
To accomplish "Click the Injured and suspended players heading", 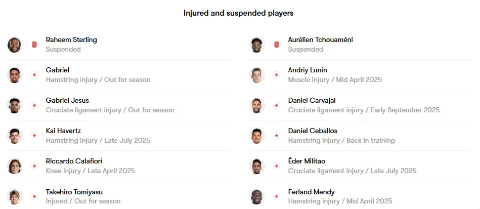I will click(x=238, y=13).
